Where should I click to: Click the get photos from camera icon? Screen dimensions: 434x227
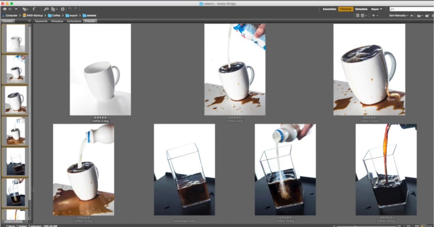46,9
